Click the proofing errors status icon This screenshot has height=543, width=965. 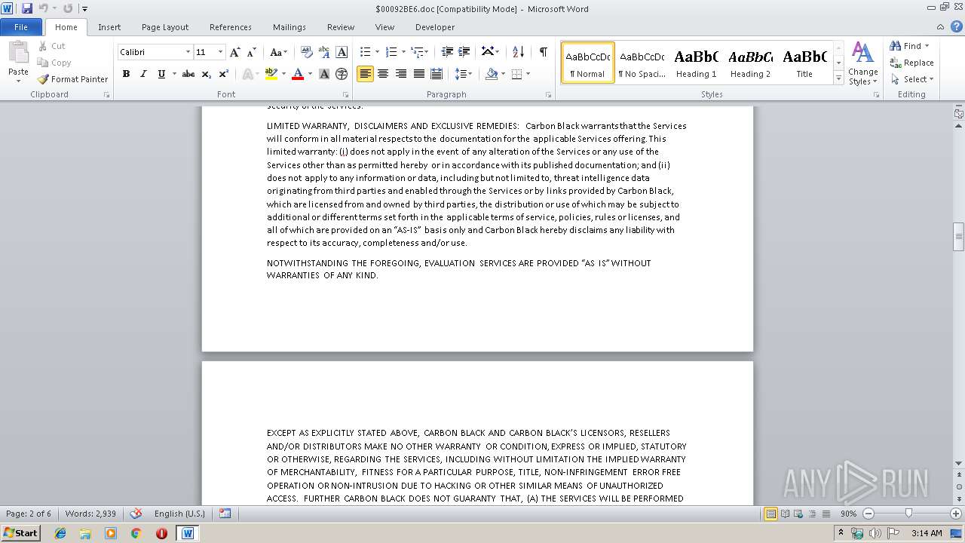pos(136,514)
